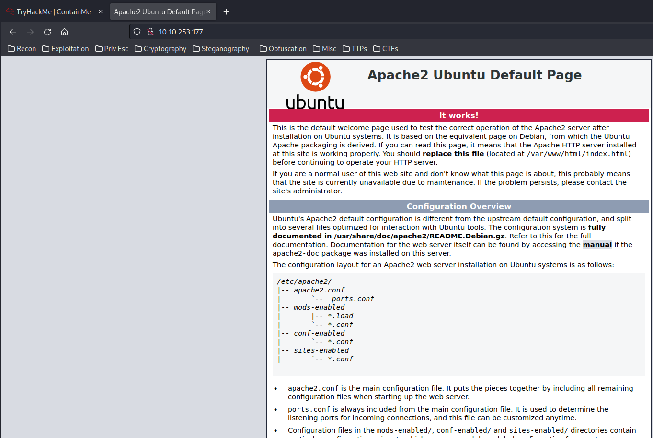Click the 'It works!' red banner
The image size is (653, 438).
click(458, 115)
